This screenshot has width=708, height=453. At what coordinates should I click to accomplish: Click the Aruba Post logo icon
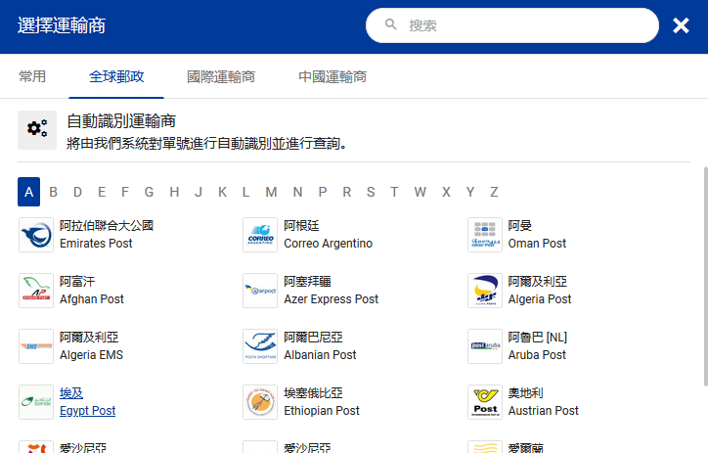485,346
